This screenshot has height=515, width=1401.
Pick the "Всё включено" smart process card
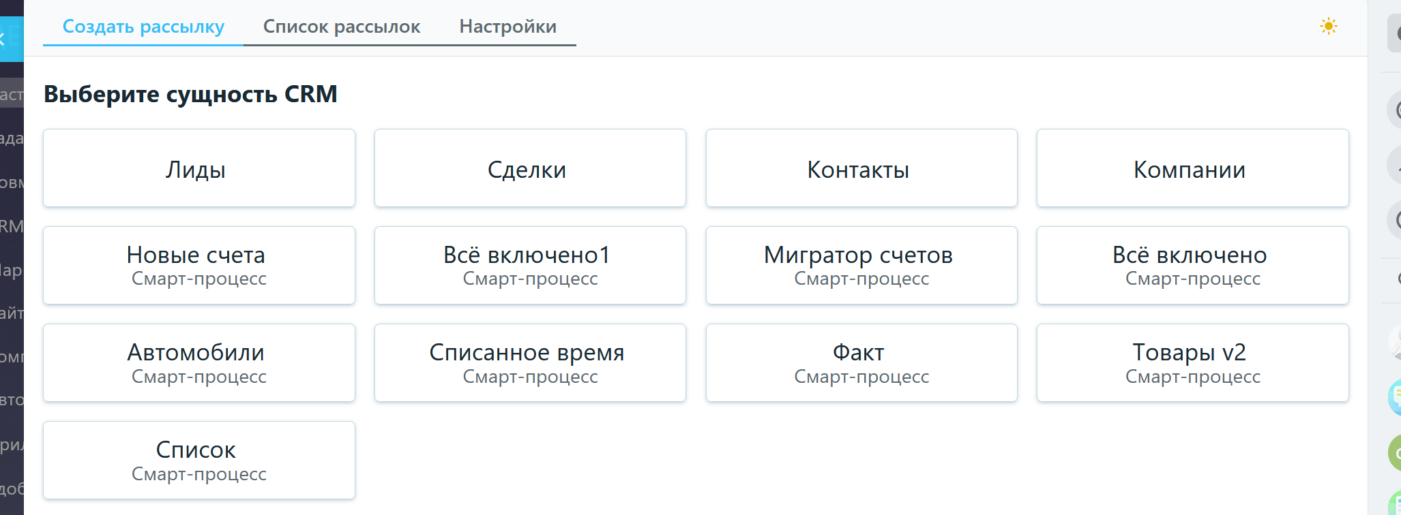point(1192,266)
